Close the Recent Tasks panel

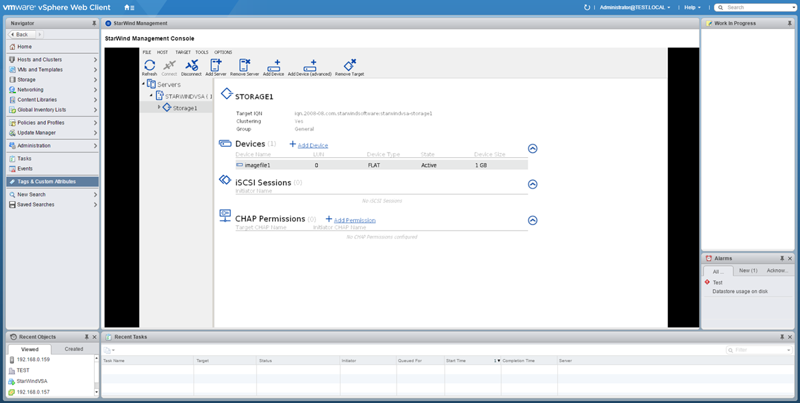(x=790, y=337)
